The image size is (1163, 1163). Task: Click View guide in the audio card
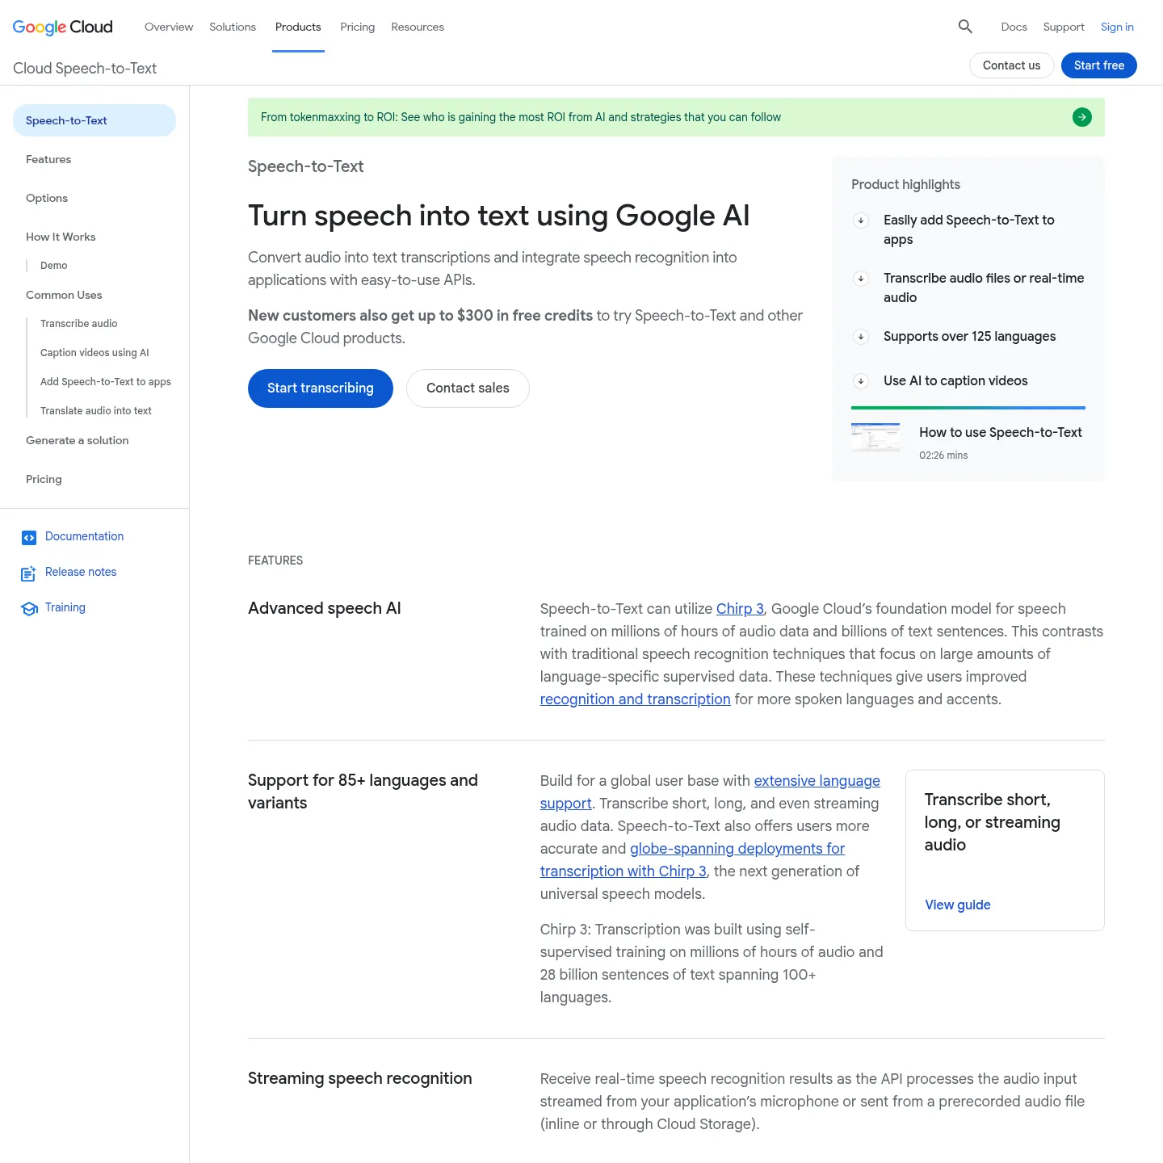click(x=958, y=905)
